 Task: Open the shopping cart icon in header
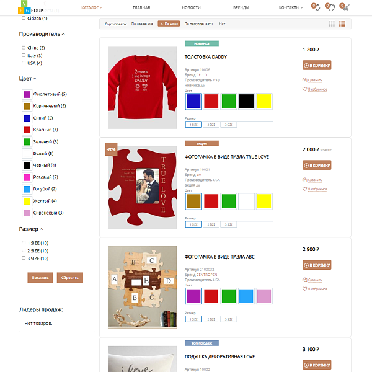pos(345,7)
